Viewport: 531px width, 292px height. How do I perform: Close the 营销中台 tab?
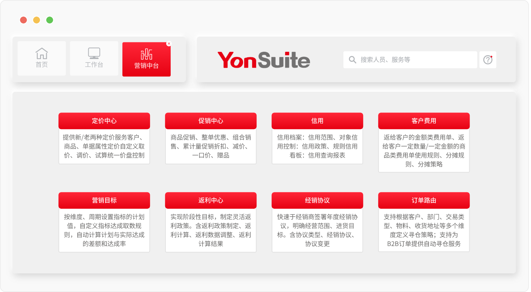[x=169, y=44]
